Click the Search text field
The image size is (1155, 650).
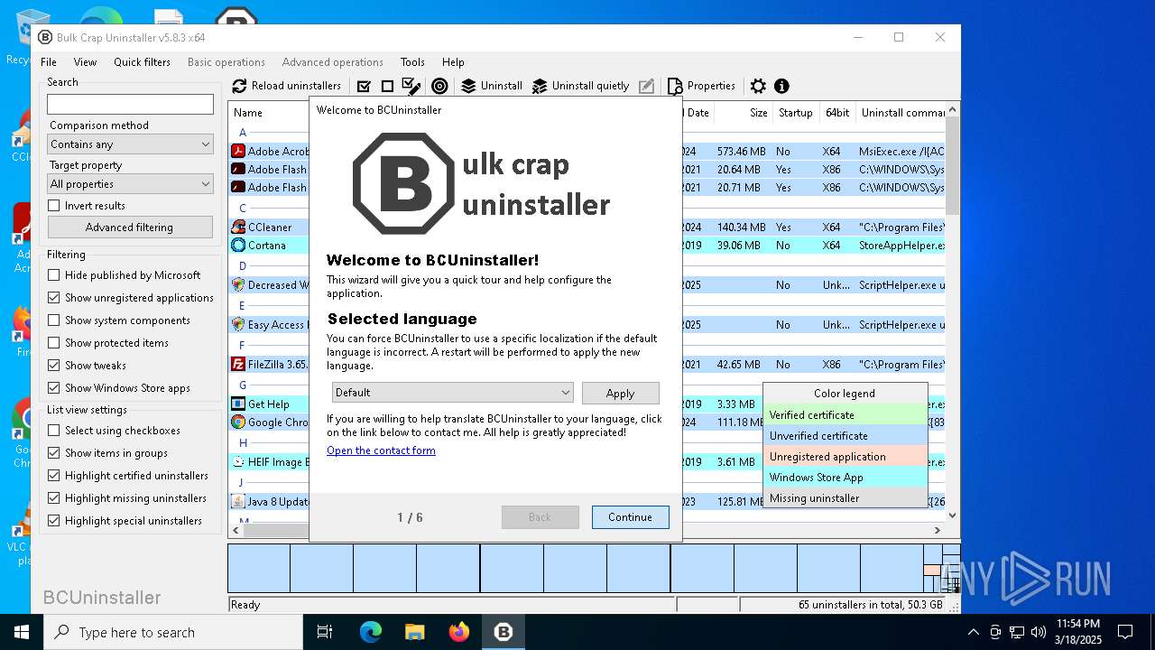130,104
